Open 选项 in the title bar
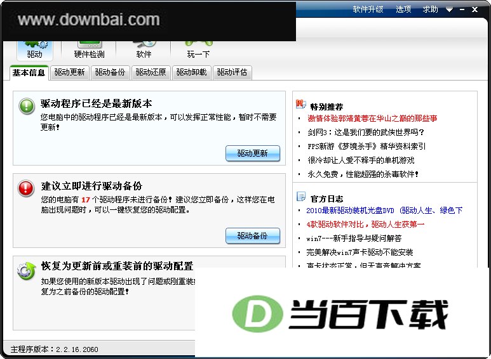491x359 pixels. [x=403, y=10]
